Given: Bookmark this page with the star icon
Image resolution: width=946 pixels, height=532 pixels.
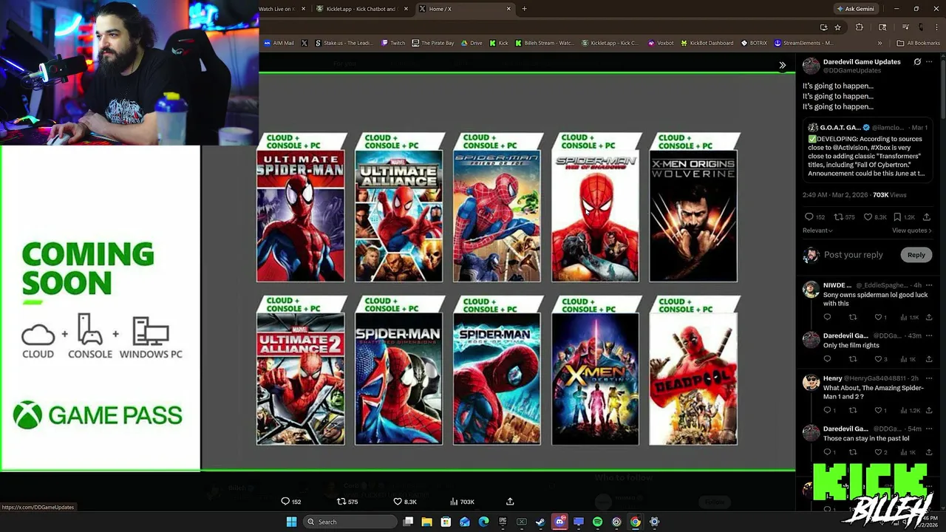Looking at the screenshot, I should [837, 27].
